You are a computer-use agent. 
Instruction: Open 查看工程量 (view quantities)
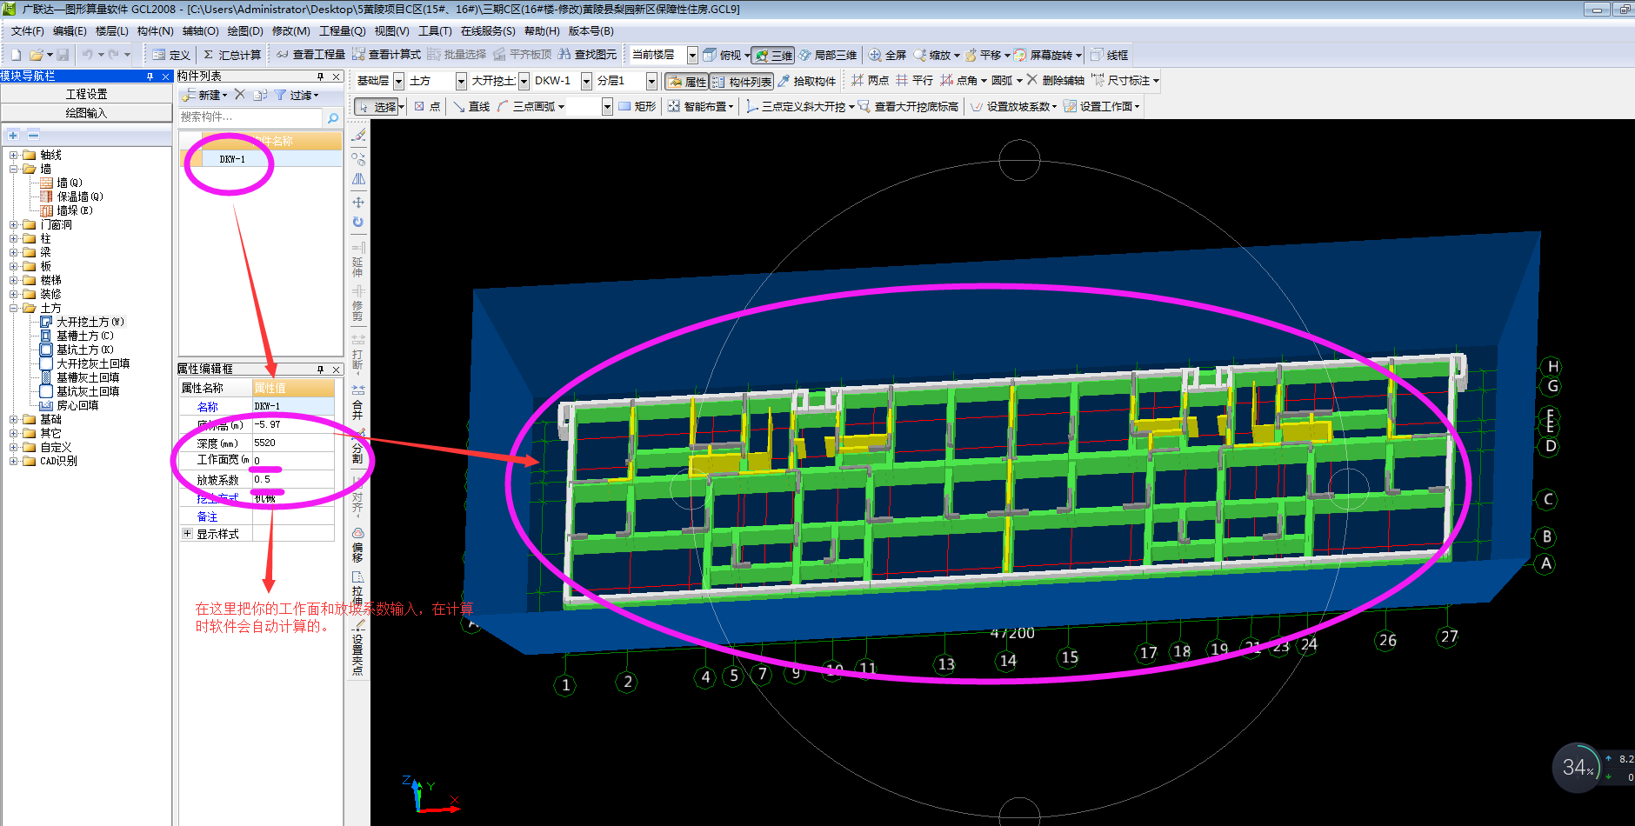click(310, 55)
